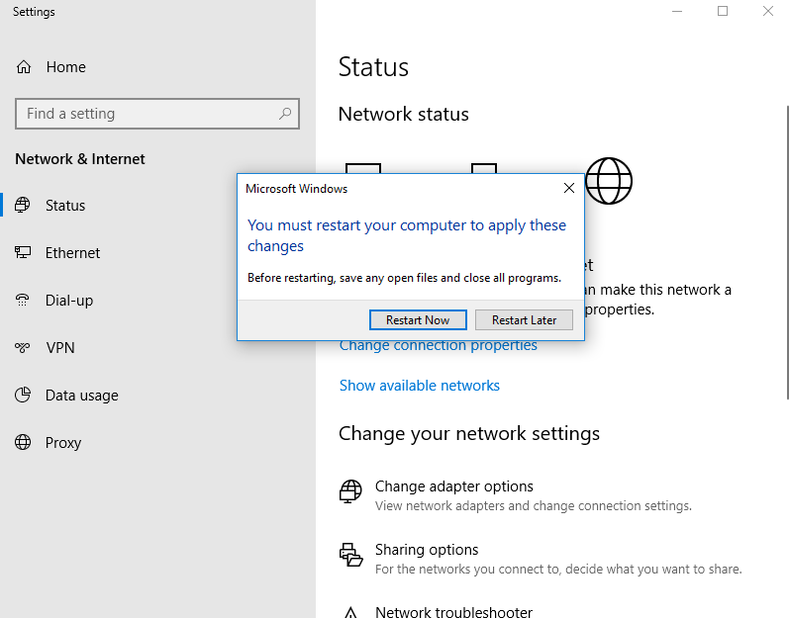
Task: Open the Network troubleshooter option
Action: [x=453, y=612]
